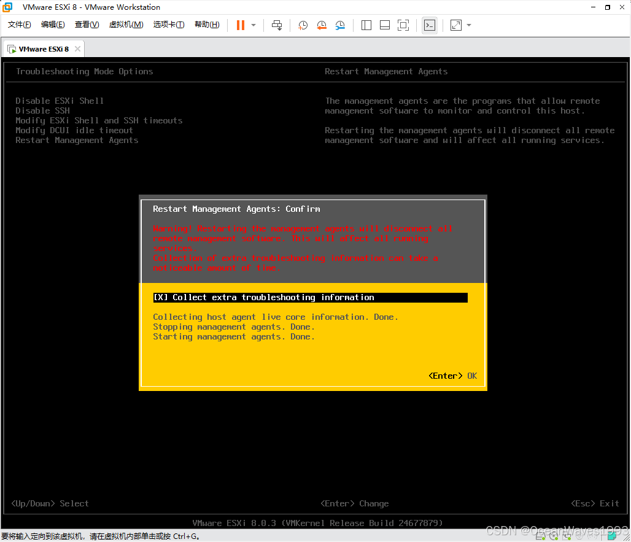Screen dimensions: 631x542
Task: Open the snapshot manager icon
Action: point(340,25)
